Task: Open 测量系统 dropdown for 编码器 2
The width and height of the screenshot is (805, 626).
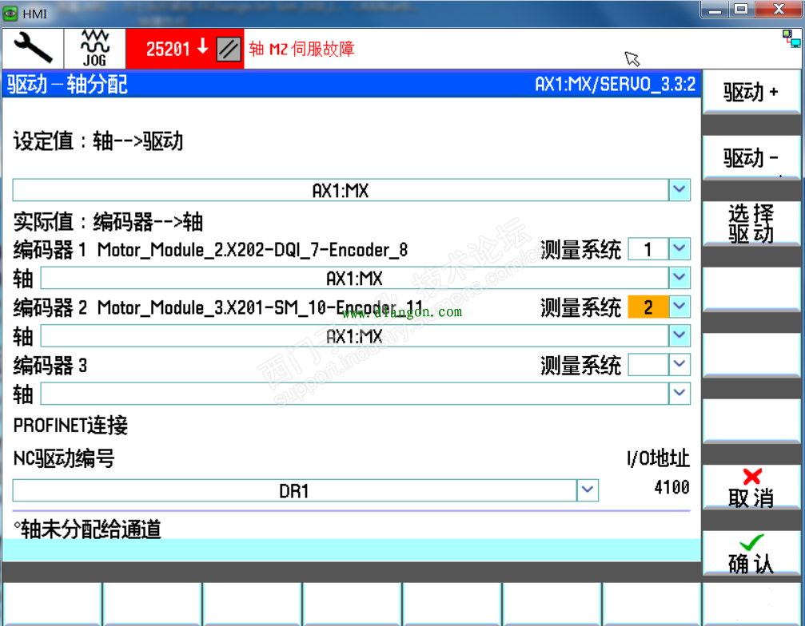Action: click(679, 307)
